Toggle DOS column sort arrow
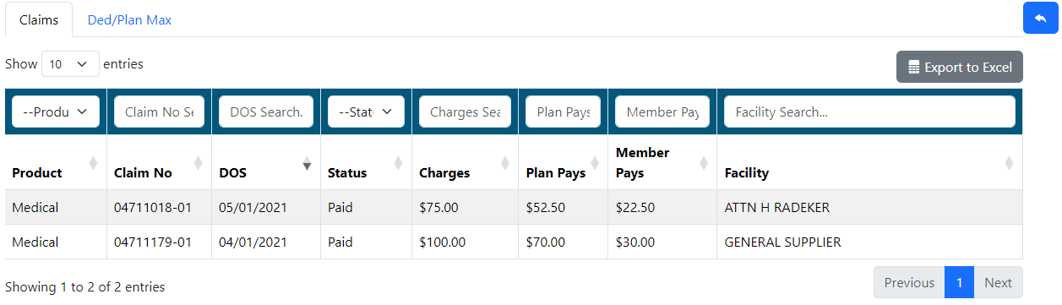This screenshot has width=1062, height=305. 307,163
